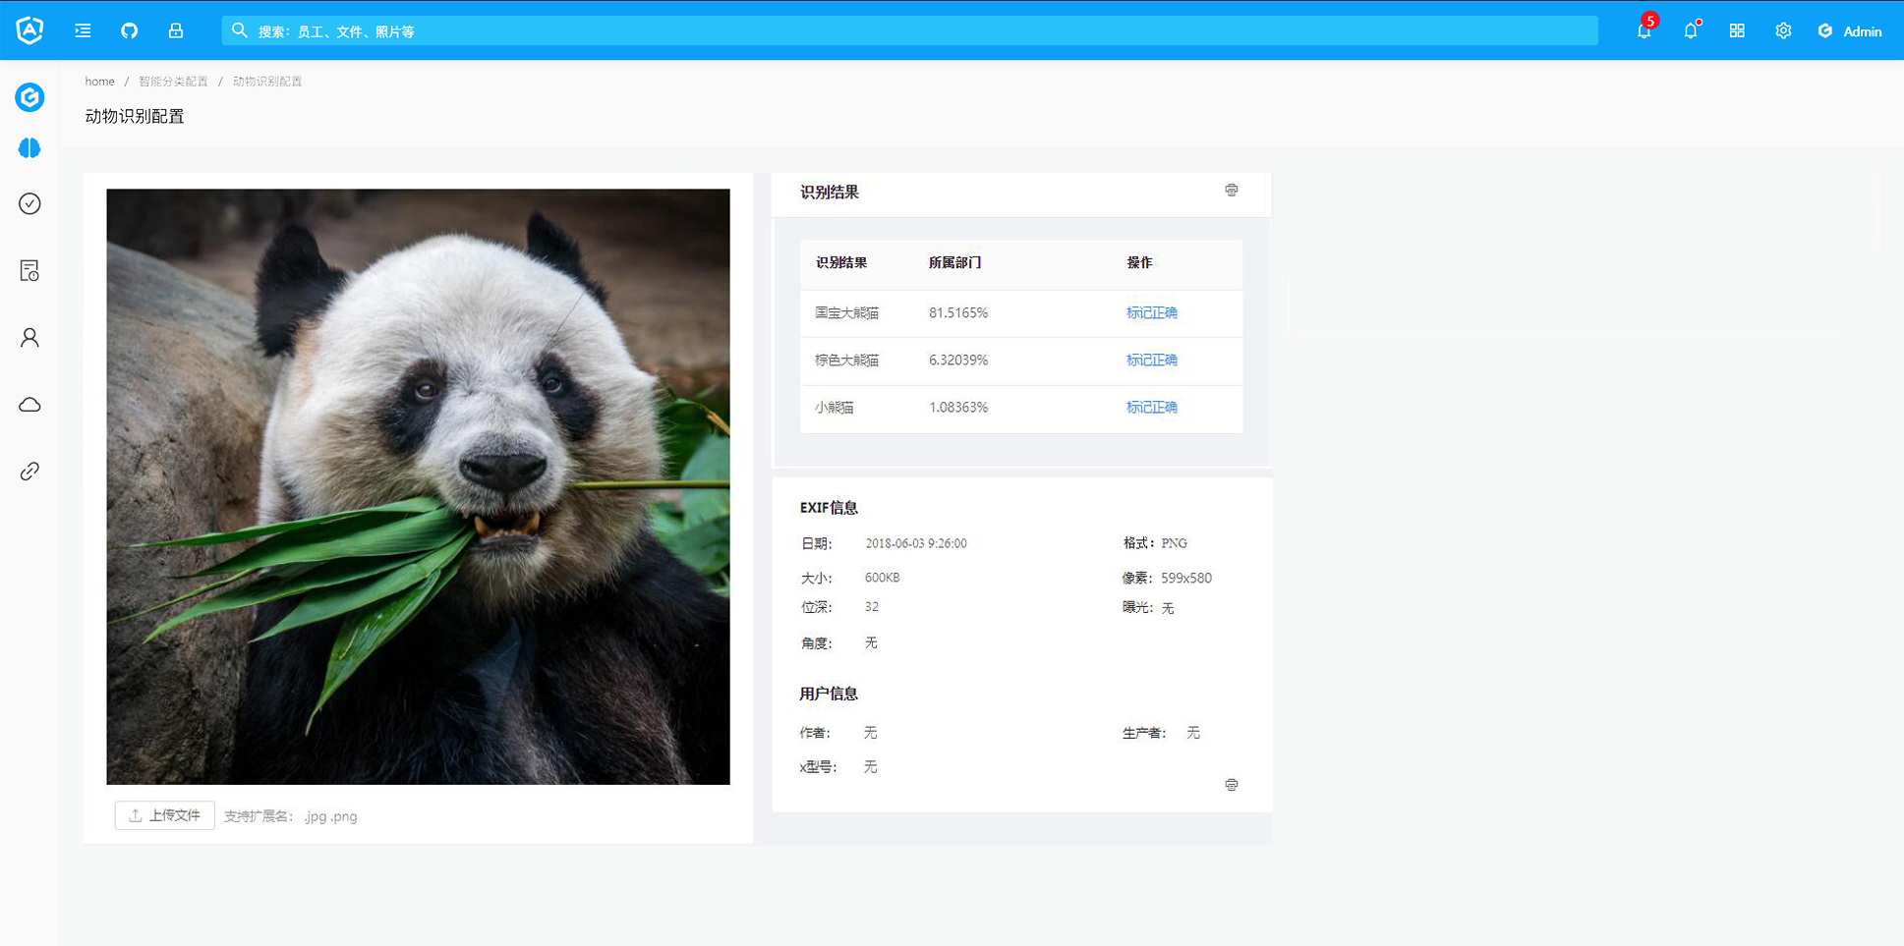Image resolution: width=1904 pixels, height=946 pixels.
Task: Click the 上传文件 upload button
Action: [164, 815]
